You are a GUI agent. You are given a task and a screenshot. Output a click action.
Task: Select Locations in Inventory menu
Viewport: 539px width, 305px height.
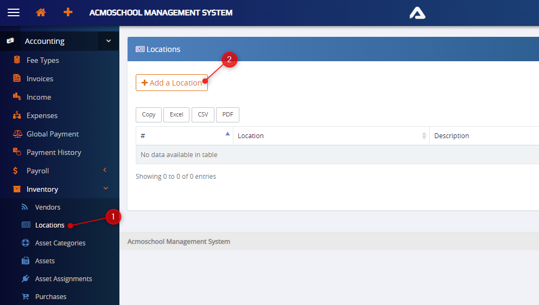tap(49, 225)
